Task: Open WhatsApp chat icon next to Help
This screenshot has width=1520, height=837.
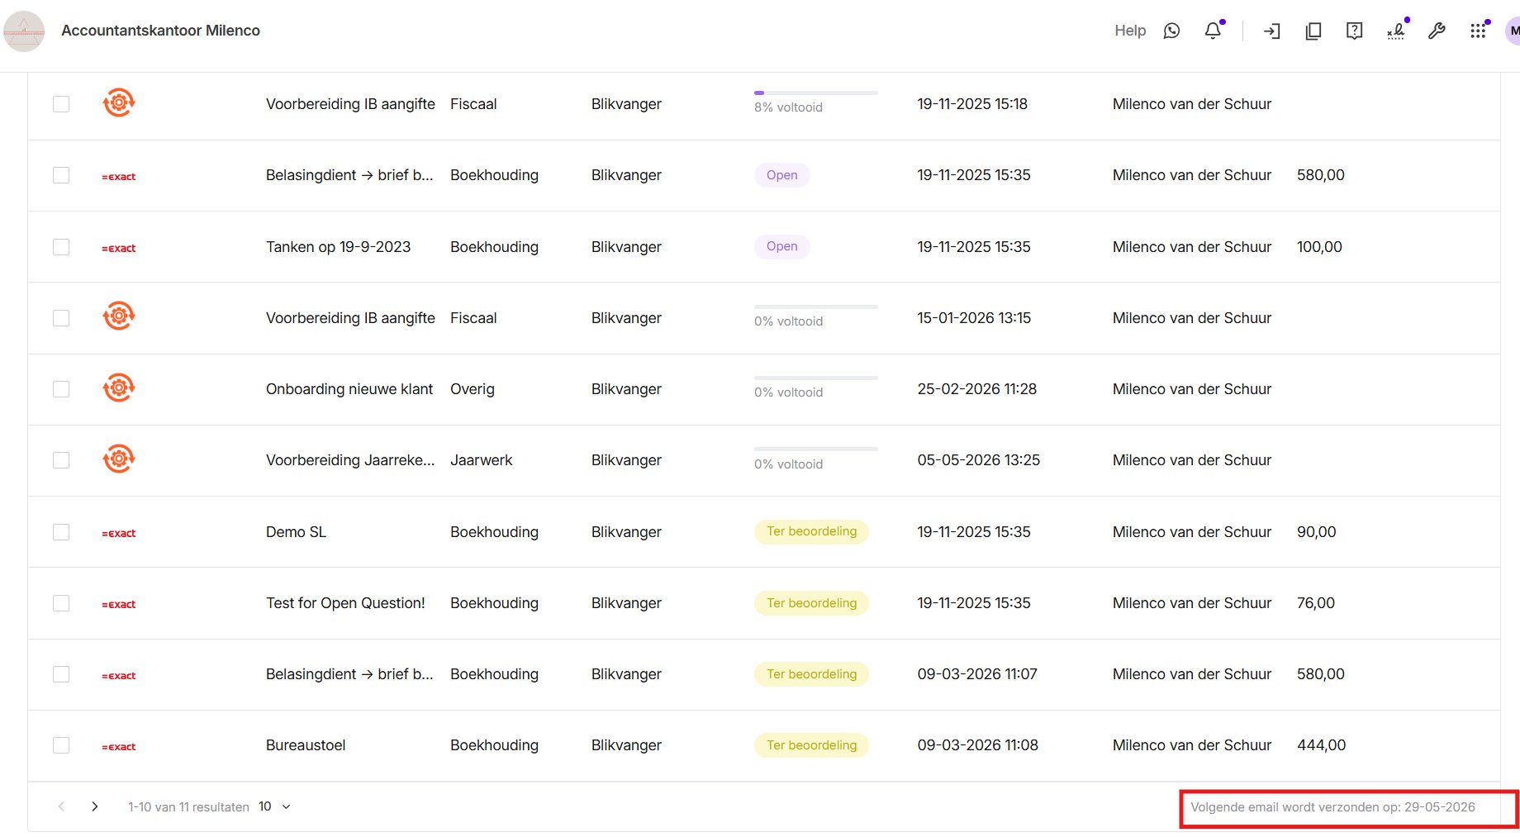Action: pos(1171,31)
